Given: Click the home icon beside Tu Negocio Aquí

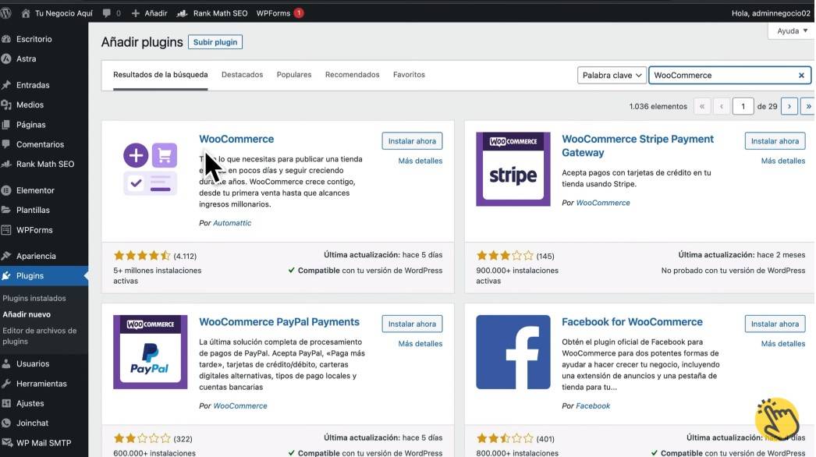Looking at the screenshot, I should 26,13.
